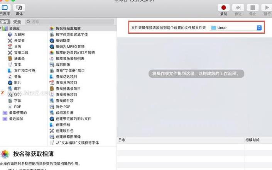Viewport: 272px width, 170px height.
Task: Select the 邮件 mail category icon
Action: click(x=10, y=88)
